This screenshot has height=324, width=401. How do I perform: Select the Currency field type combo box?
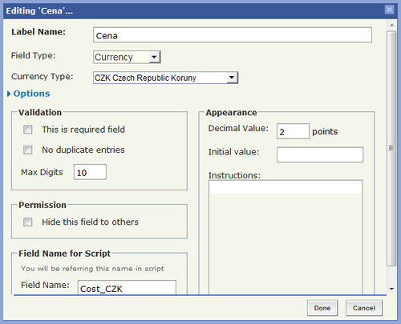click(x=127, y=57)
